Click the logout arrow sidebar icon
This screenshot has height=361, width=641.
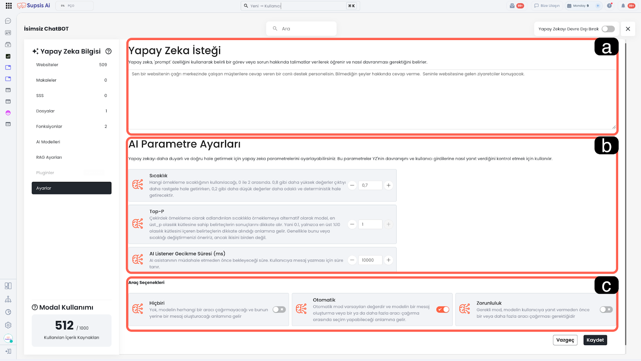point(8,351)
